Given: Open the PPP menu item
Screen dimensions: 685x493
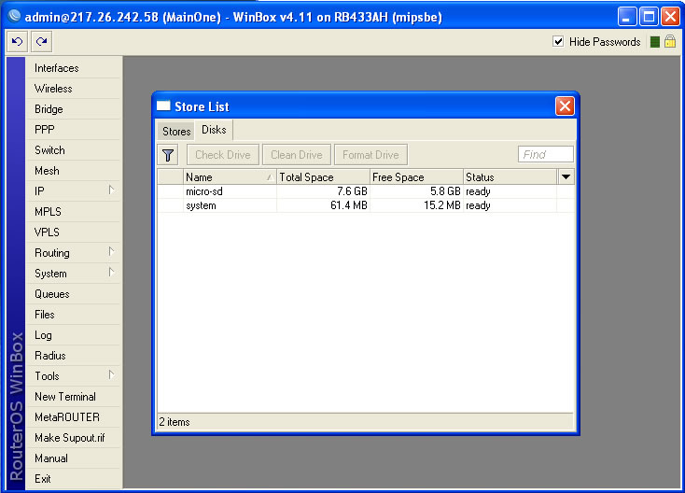Looking at the screenshot, I should click(73, 130).
